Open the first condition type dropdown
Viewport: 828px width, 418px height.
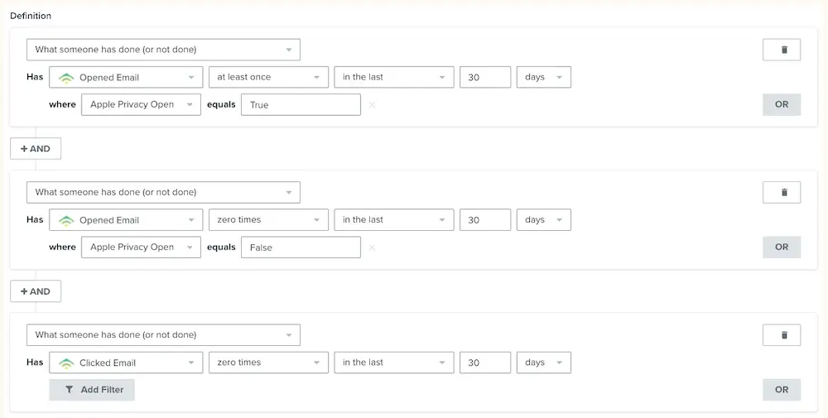(163, 50)
